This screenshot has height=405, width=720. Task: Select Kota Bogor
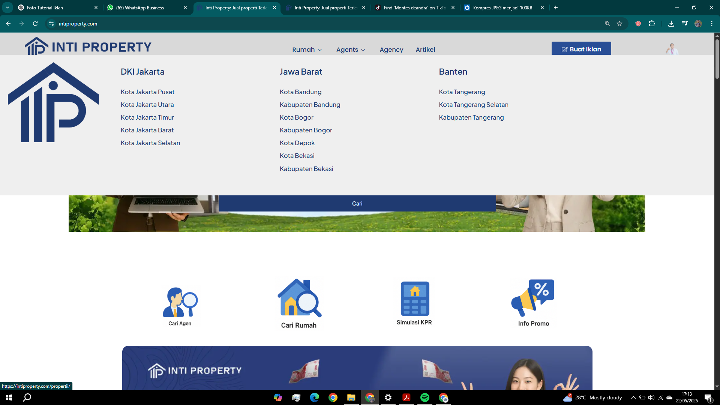[x=296, y=117]
